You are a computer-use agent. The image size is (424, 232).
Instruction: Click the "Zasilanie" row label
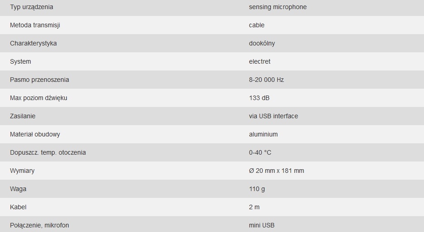(x=23, y=116)
